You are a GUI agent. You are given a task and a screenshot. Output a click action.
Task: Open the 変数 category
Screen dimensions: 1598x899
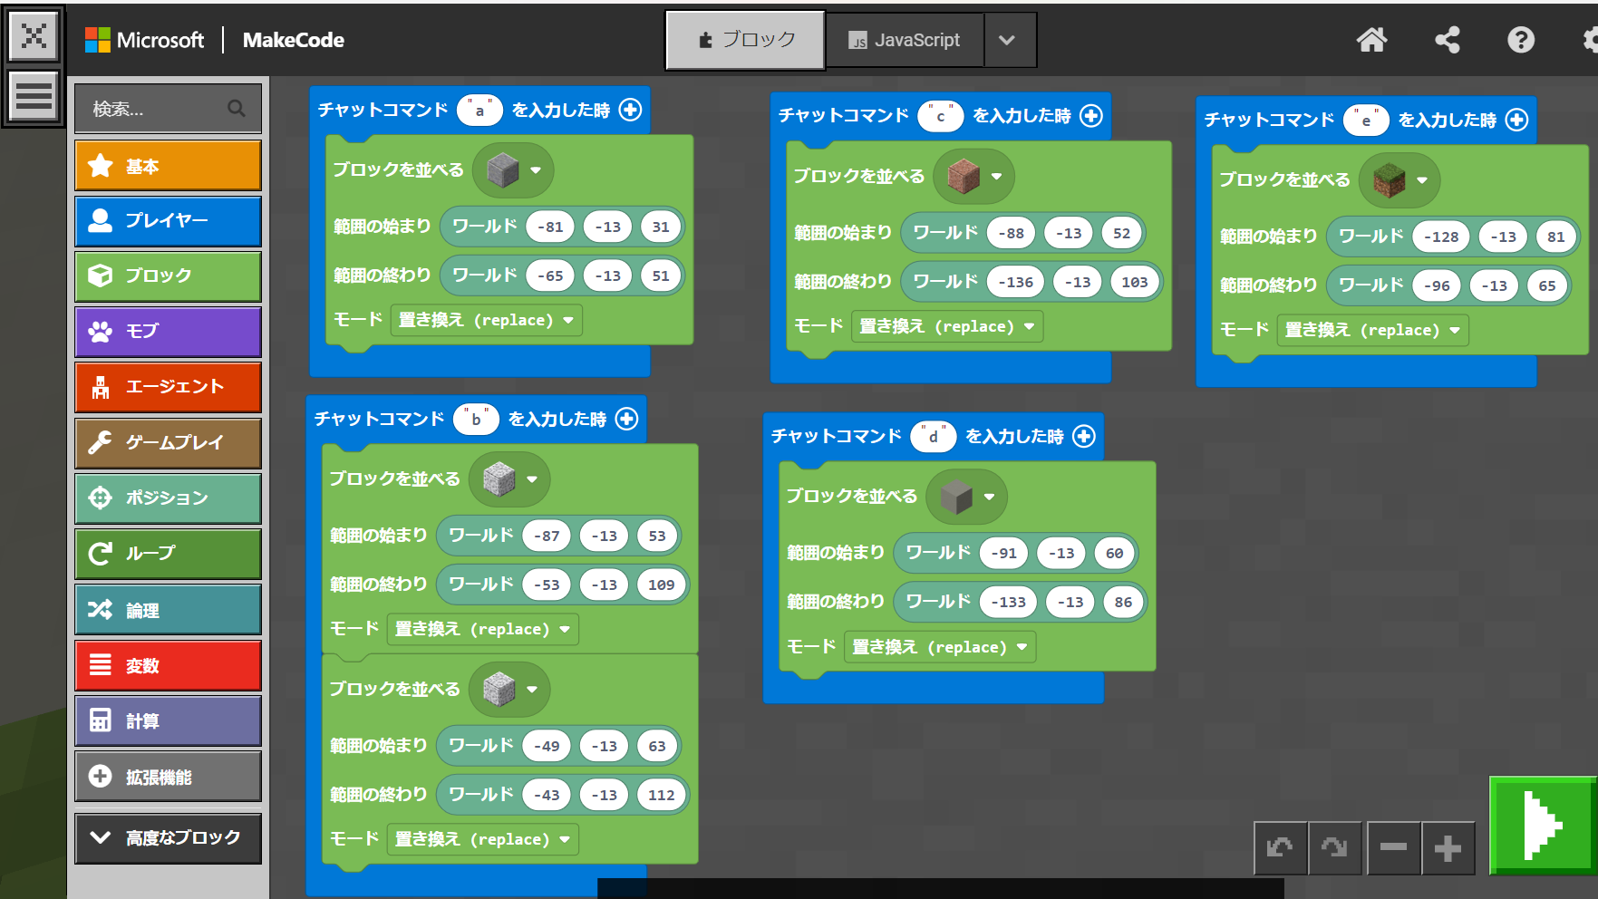tap(169, 665)
